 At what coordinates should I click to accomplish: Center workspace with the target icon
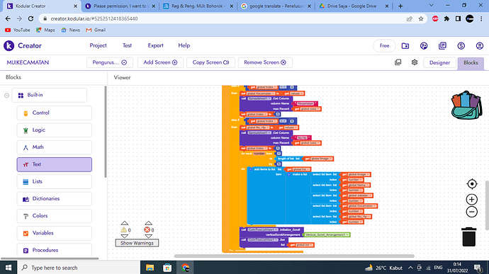[472, 184]
